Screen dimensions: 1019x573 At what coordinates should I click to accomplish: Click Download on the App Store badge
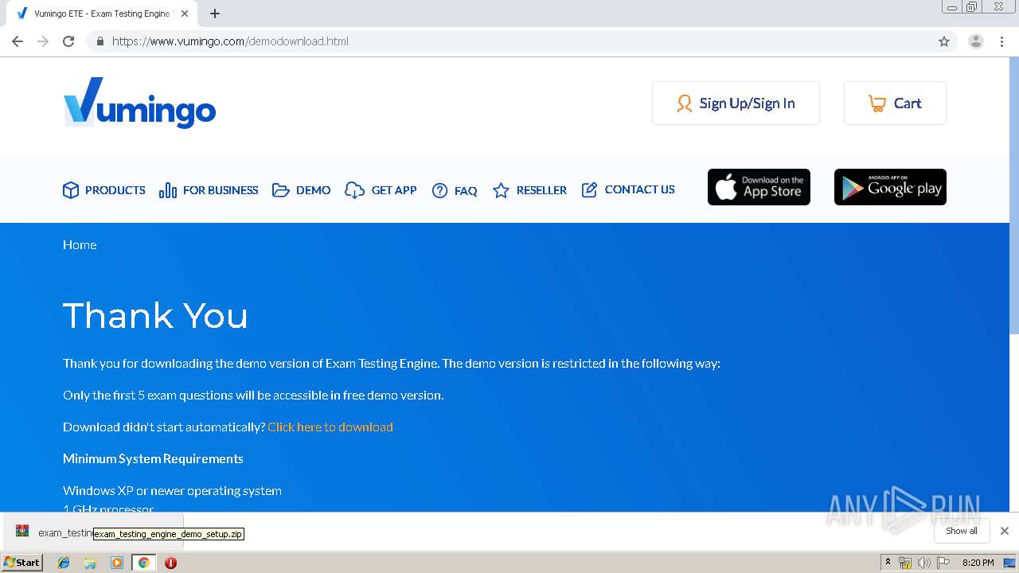pyautogui.click(x=759, y=187)
